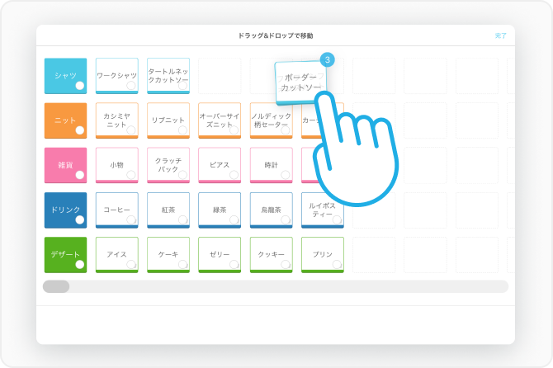Click the horizontal scrollbar thumb

(x=56, y=286)
